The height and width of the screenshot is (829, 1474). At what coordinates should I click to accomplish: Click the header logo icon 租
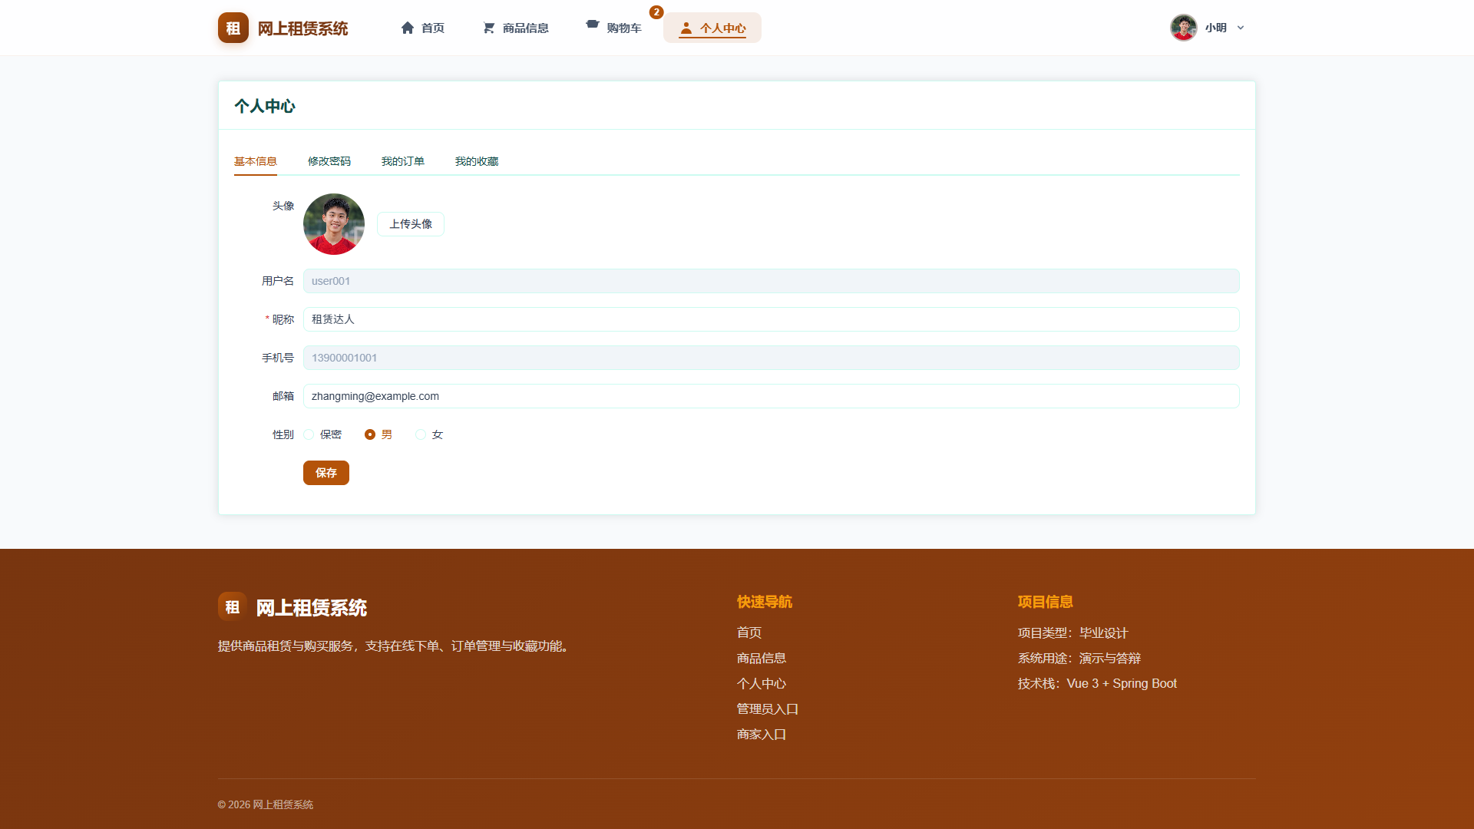[x=233, y=28]
